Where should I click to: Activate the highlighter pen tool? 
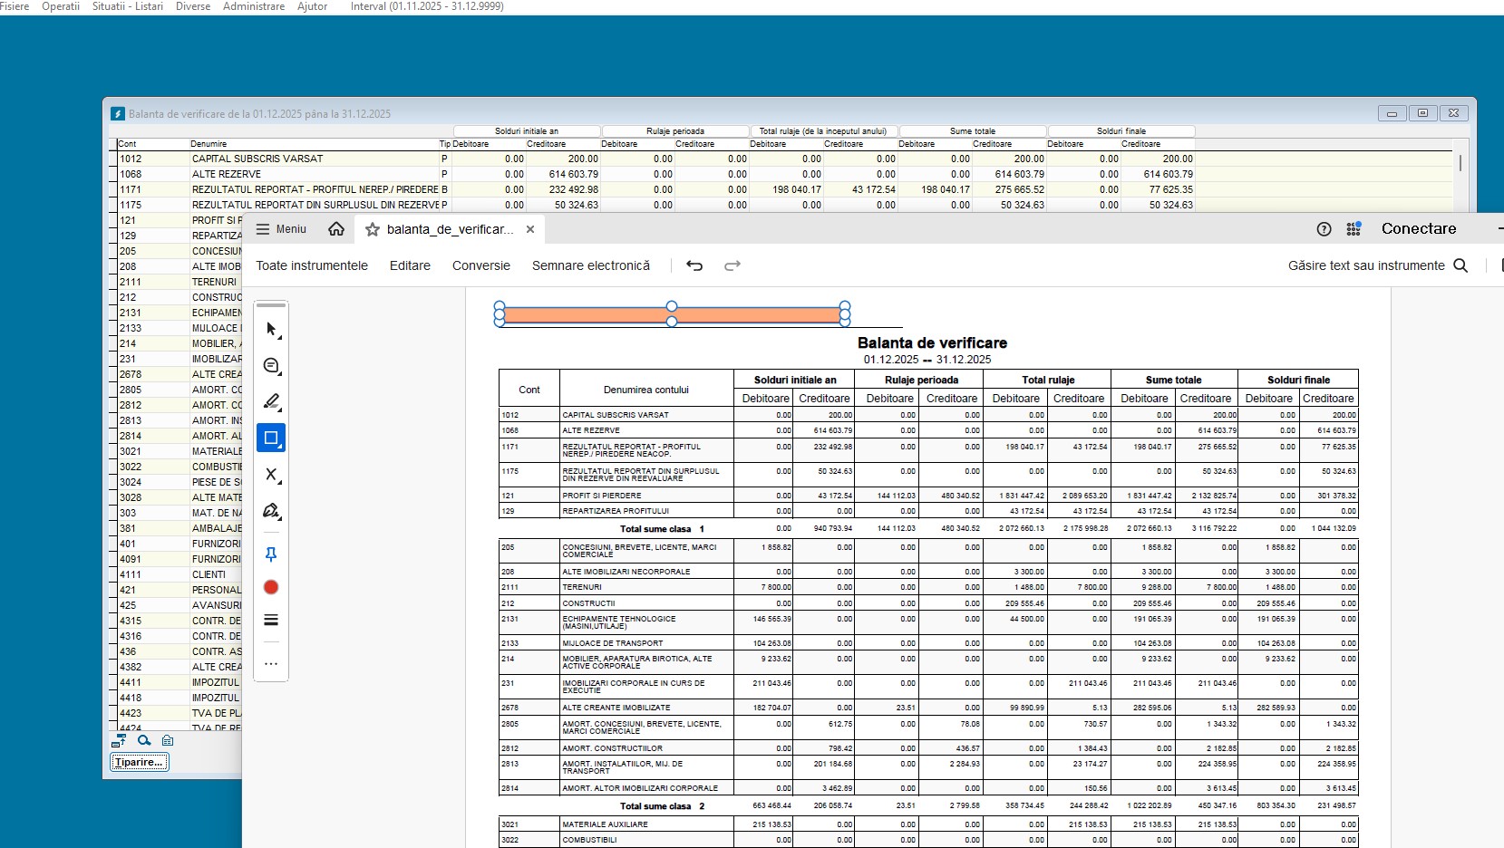[271, 401]
